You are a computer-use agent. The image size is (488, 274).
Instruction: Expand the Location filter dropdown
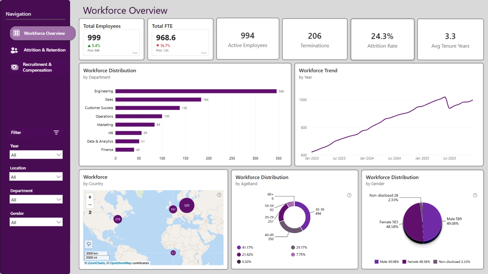[x=36, y=177]
